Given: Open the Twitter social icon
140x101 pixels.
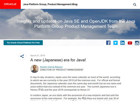Looking at the screenshot, I should [115, 43].
